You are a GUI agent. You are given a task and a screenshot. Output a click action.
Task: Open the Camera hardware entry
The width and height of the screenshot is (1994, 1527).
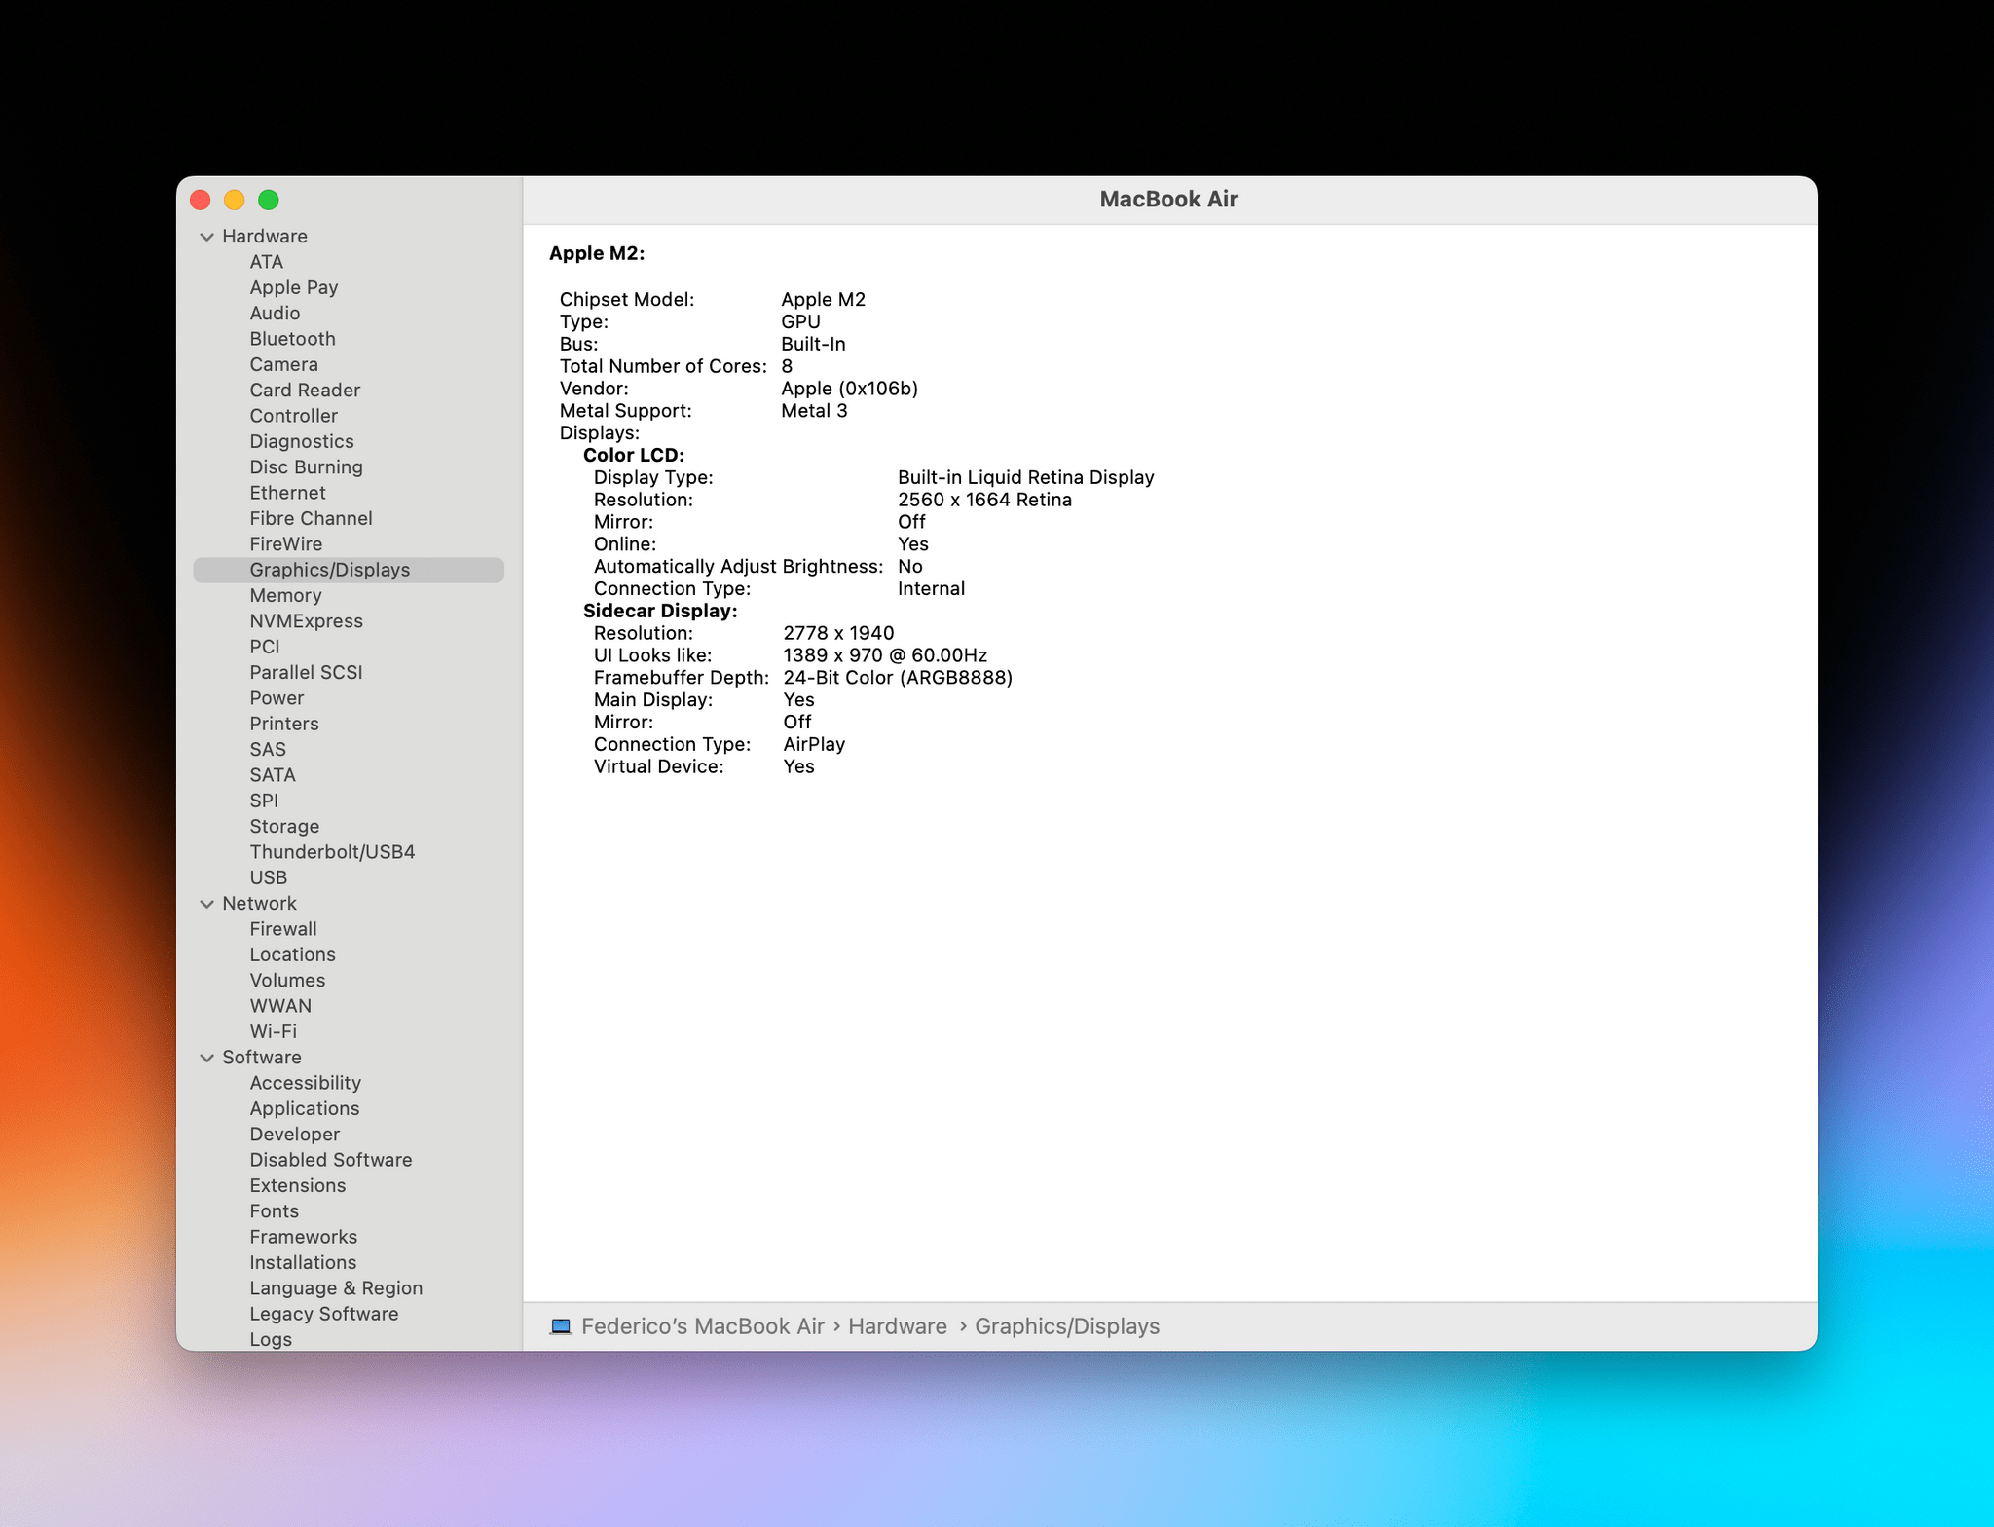[x=283, y=364]
